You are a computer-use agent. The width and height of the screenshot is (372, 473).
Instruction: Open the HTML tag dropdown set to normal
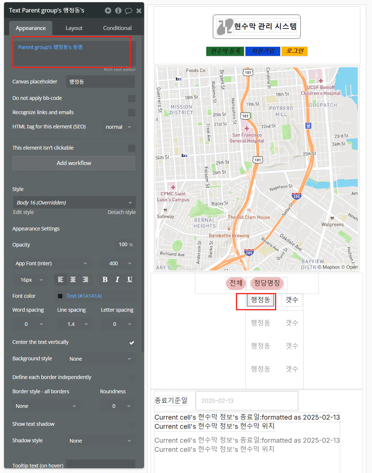click(x=118, y=127)
